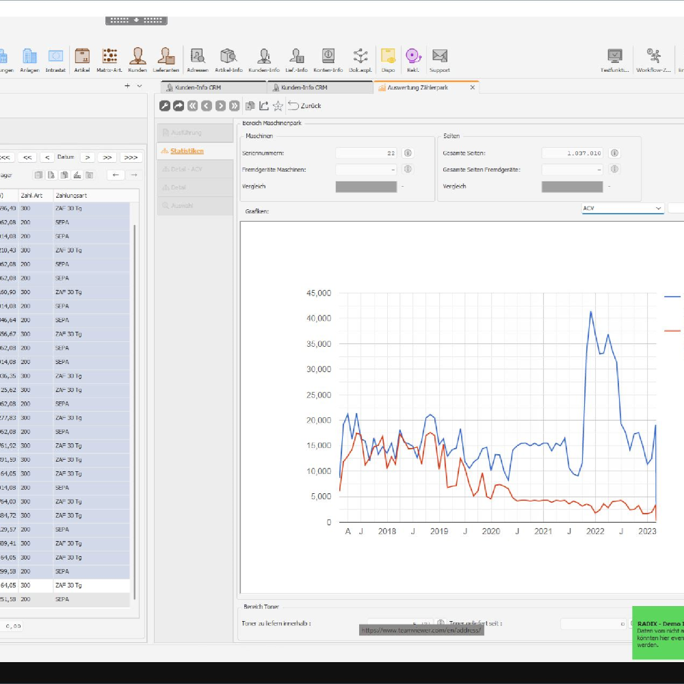The width and height of the screenshot is (684, 684).
Task: Click the stamp icon in left panel
Action: click(x=77, y=175)
